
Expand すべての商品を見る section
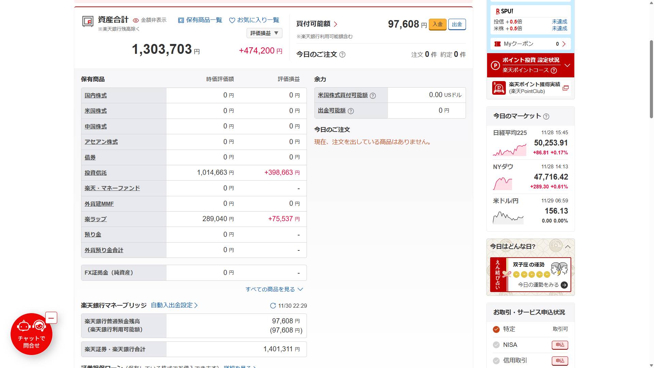point(274,289)
